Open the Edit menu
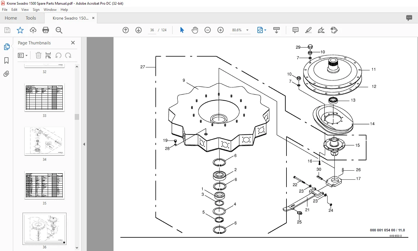Screen dimensions: 418x251 tap(14, 10)
